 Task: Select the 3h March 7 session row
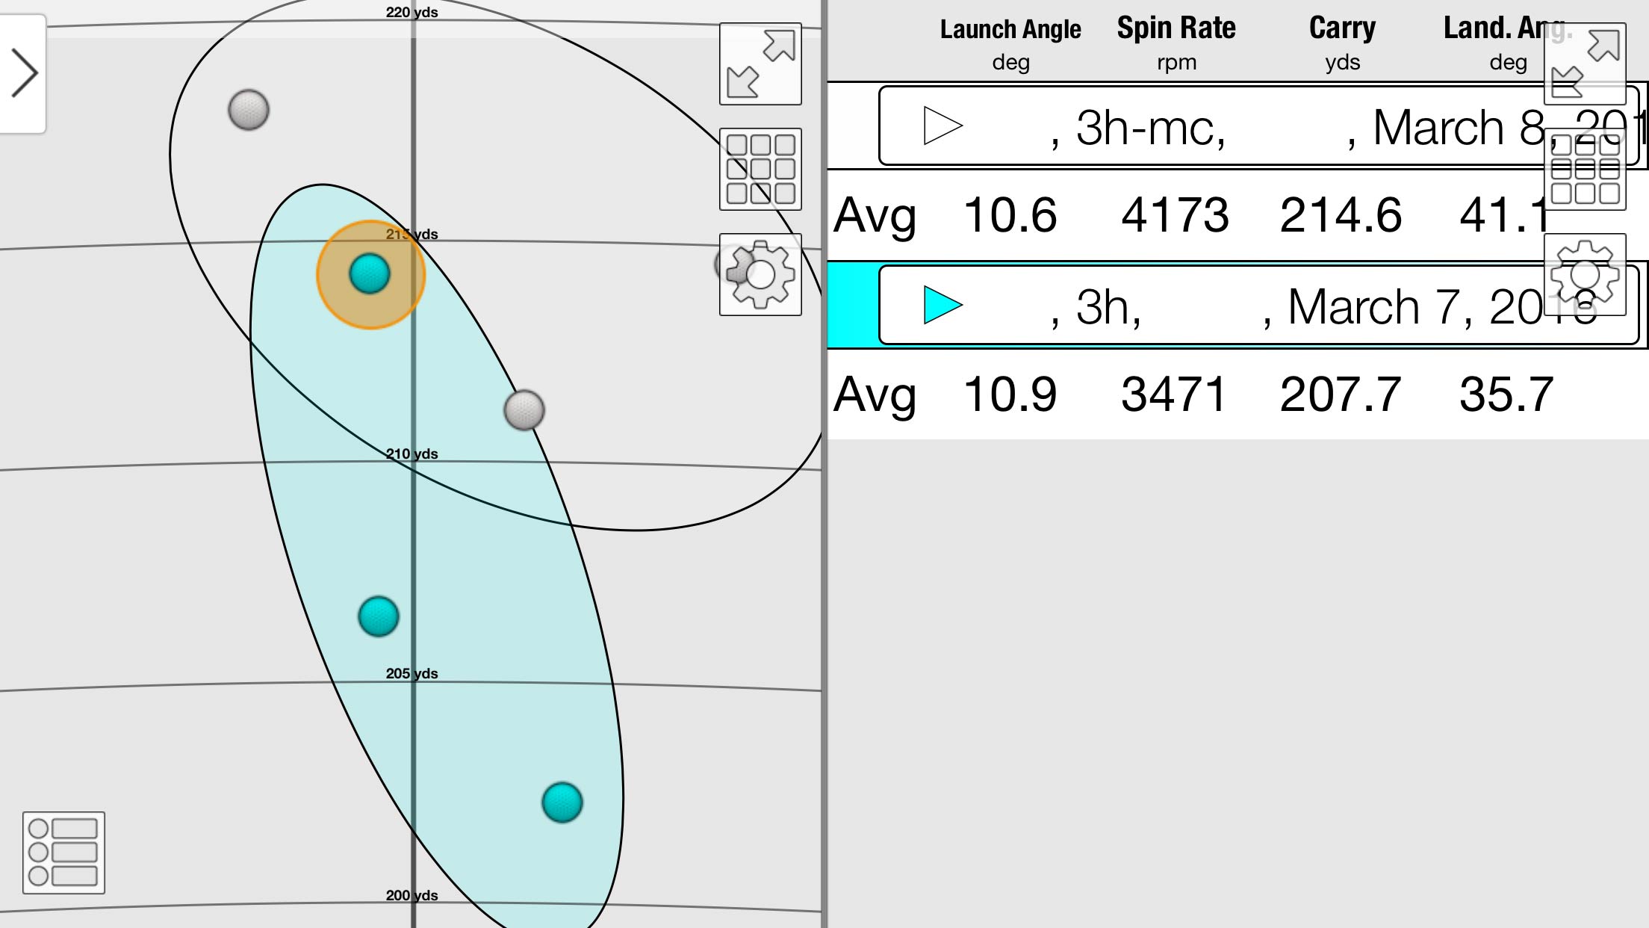pyautogui.click(x=1259, y=305)
